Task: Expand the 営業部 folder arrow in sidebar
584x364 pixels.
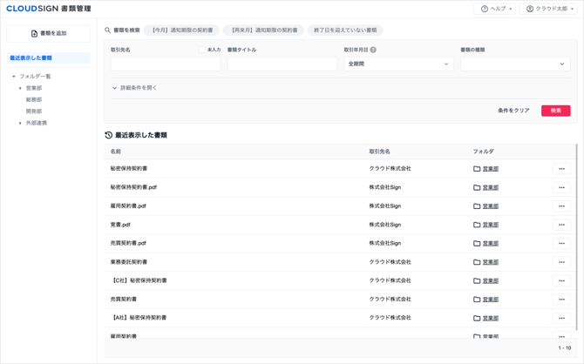Action: click(20, 88)
